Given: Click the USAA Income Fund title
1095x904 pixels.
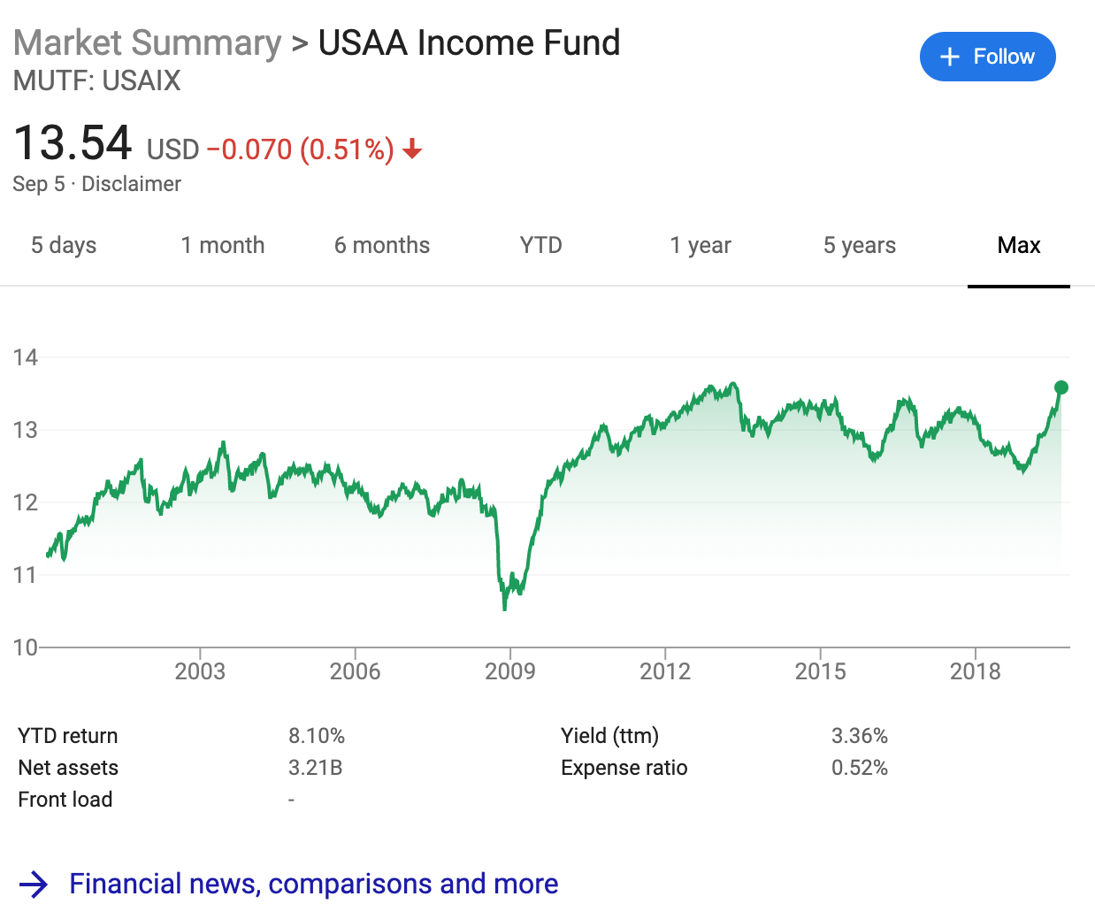Looking at the screenshot, I should (469, 42).
